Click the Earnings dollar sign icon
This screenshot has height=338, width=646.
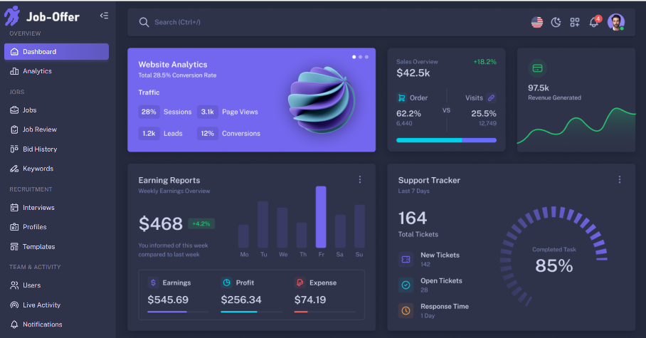point(153,282)
